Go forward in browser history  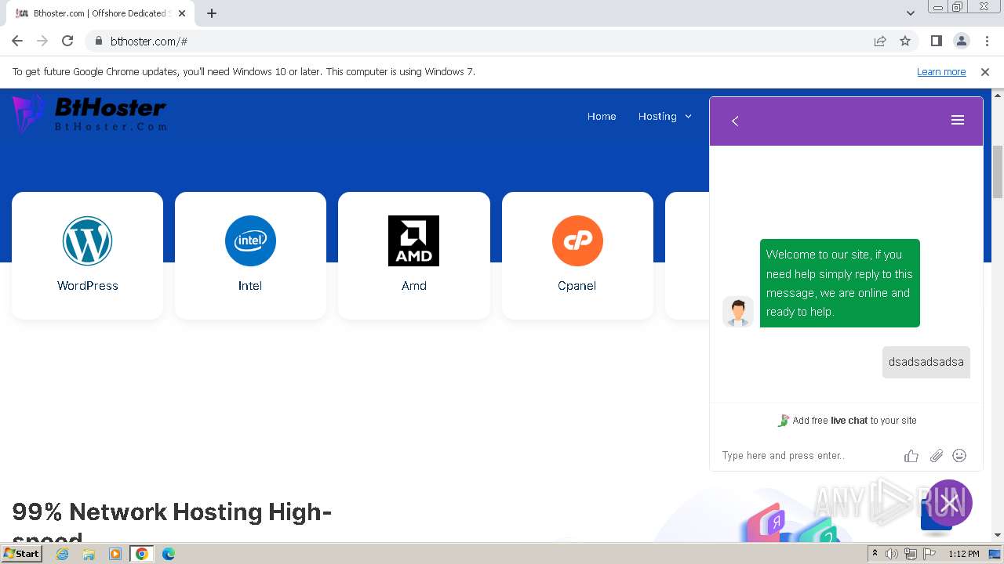[x=42, y=41]
